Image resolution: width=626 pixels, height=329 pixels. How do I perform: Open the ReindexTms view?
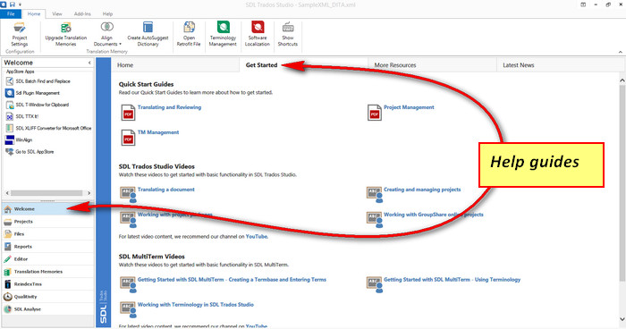click(x=48, y=284)
